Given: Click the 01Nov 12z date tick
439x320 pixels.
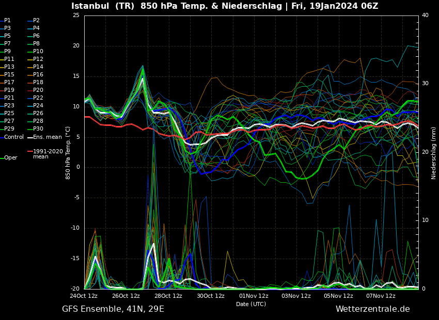Looking at the screenshot, I should point(254,296).
